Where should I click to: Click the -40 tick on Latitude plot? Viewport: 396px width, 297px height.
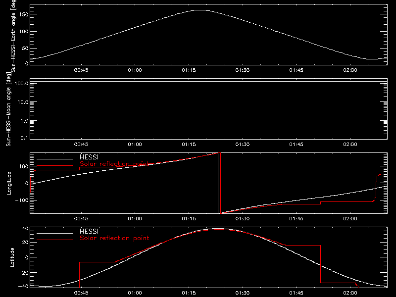pyautogui.click(x=23, y=287)
